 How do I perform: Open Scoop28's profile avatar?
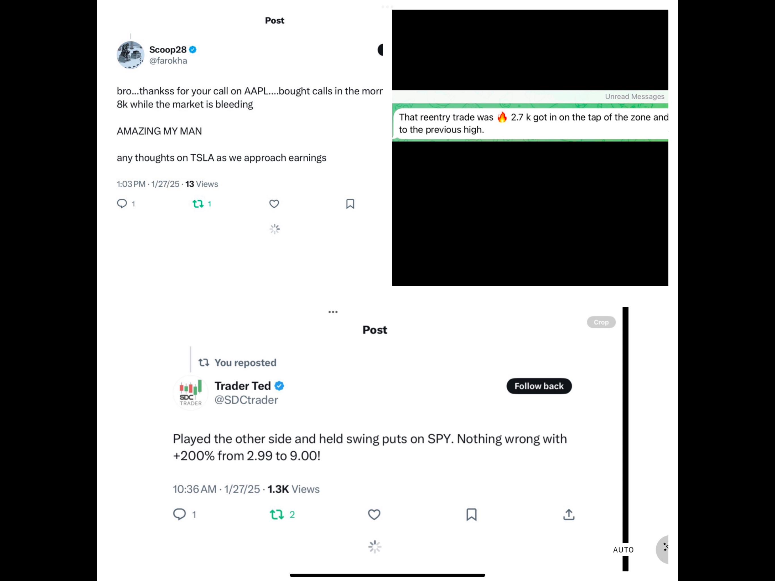click(130, 55)
